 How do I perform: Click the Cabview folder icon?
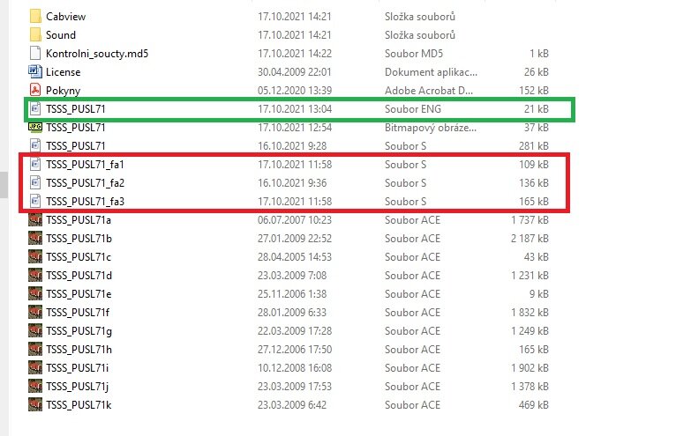[35, 16]
